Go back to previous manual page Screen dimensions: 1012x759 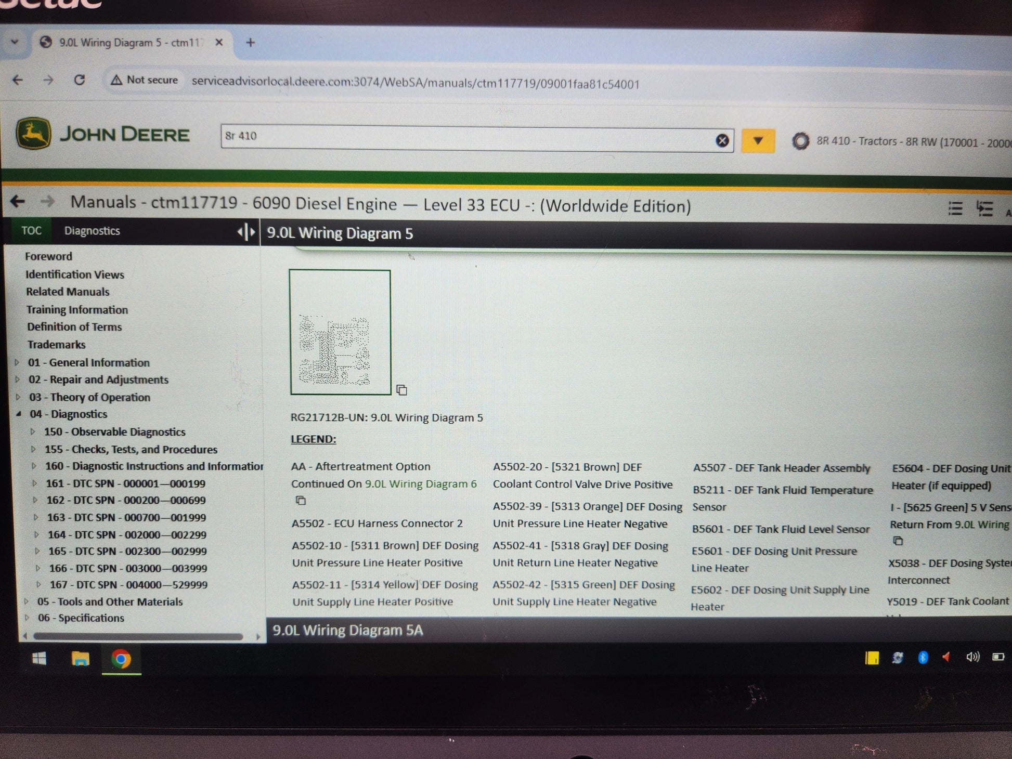coord(18,201)
